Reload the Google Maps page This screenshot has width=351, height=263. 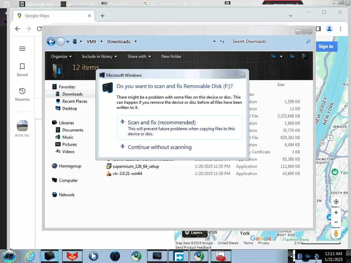39,29
